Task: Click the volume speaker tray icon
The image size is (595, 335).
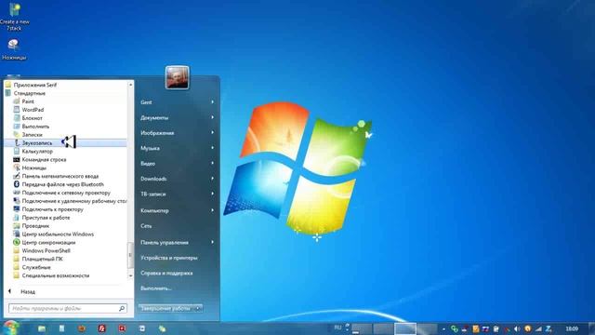Action: click(517, 328)
